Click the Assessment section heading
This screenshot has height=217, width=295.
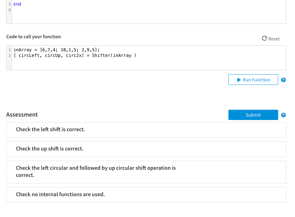click(22, 115)
